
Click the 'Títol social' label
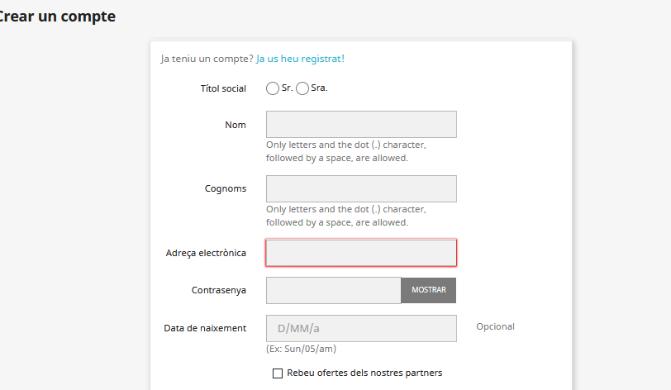223,88
